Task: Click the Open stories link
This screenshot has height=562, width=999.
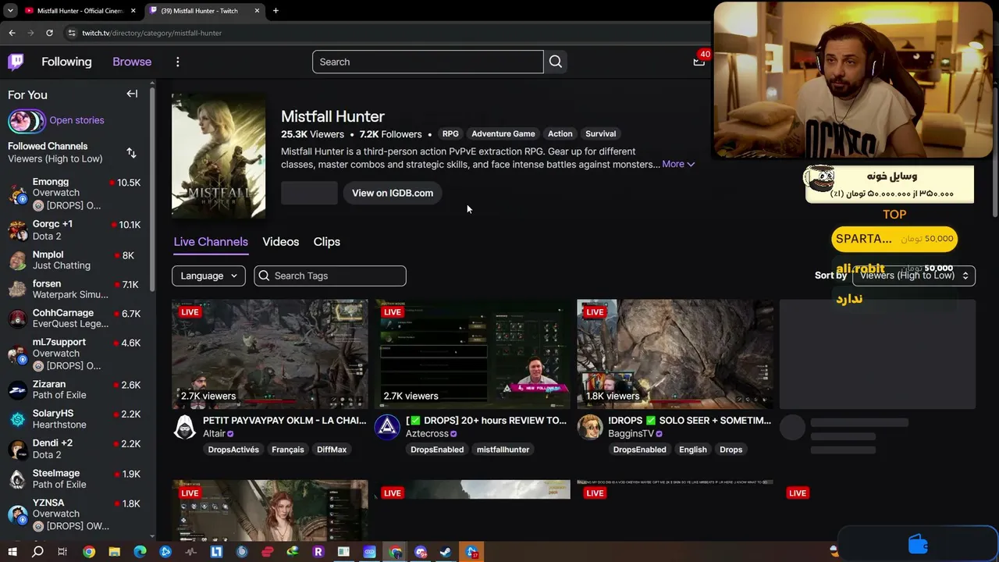Action: coord(76,120)
